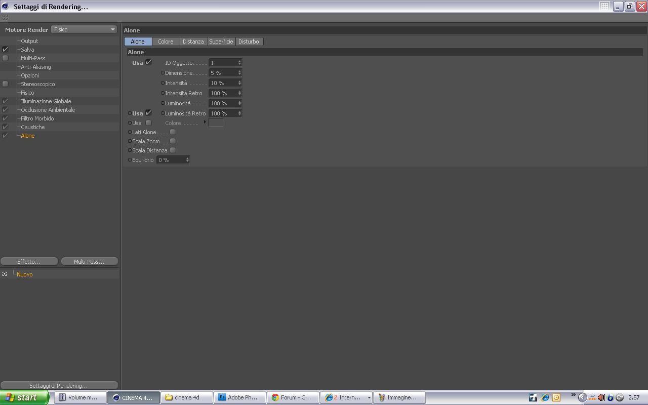This screenshot has width=648, height=405.
Task: Click the first quick launch icon left of Internet Explorer
Action: [x=533, y=397]
